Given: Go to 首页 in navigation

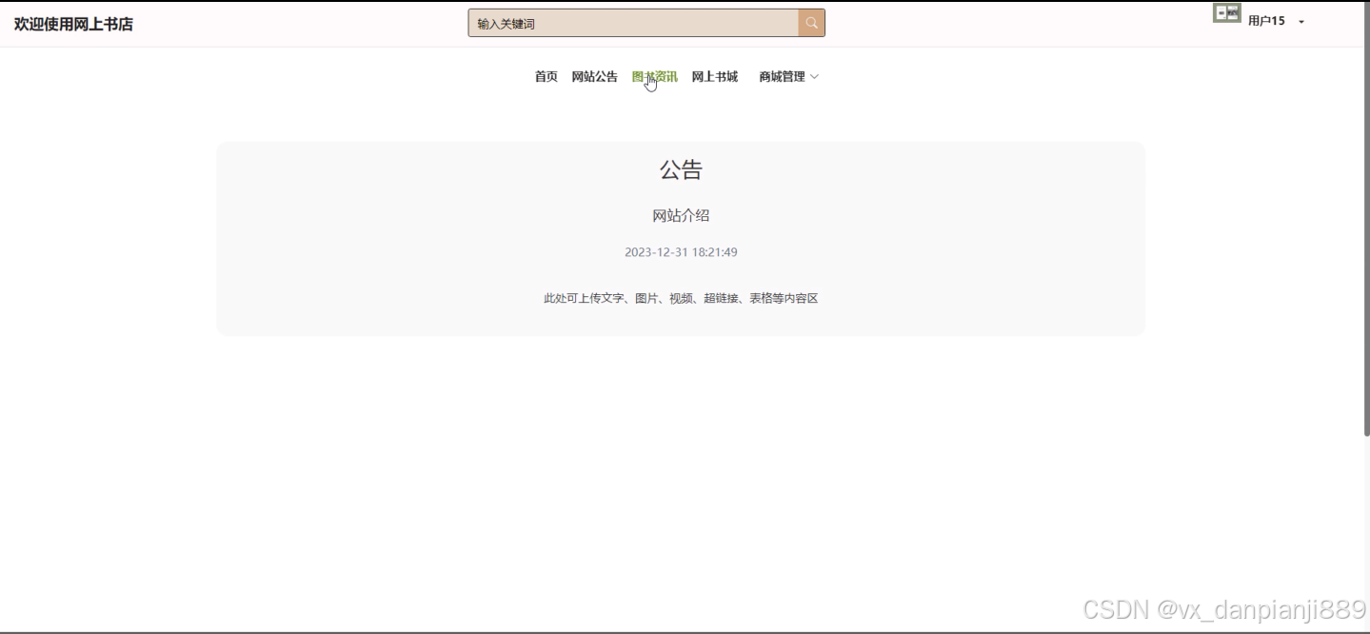Looking at the screenshot, I should (546, 77).
